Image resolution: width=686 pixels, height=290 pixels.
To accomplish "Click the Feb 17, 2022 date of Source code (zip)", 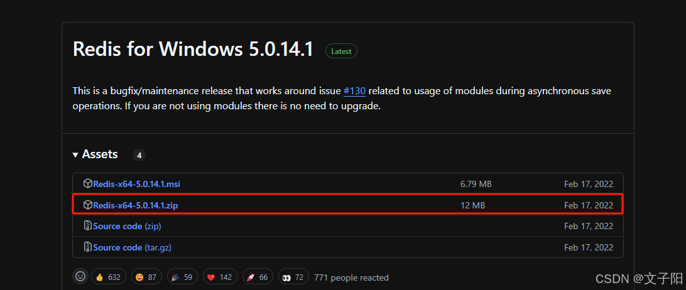I will (589, 226).
